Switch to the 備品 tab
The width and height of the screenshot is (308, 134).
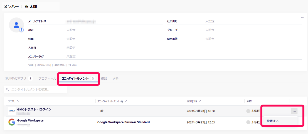[104, 79]
